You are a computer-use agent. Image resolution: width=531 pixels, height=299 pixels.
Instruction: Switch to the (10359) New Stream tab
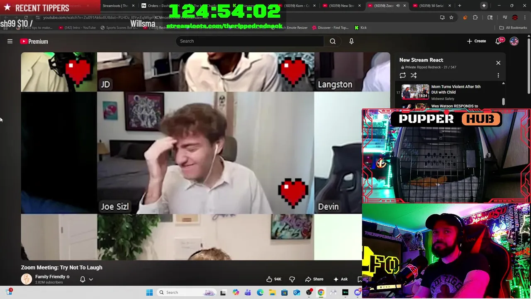pos(341,6)
